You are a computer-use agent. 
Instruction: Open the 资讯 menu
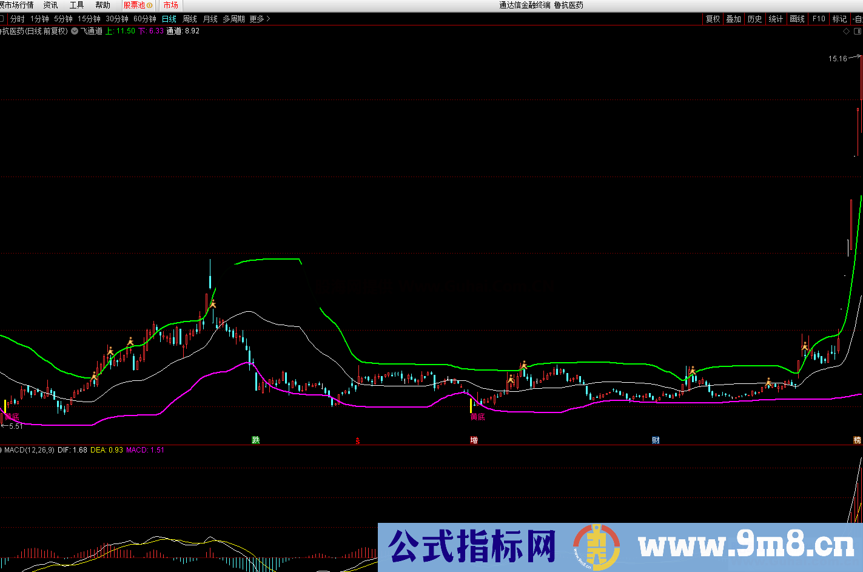[50, 5]
